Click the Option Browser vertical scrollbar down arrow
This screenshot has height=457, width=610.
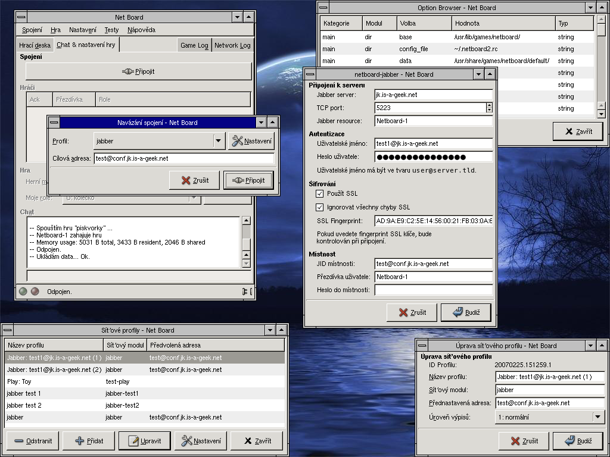click(601, 114)
